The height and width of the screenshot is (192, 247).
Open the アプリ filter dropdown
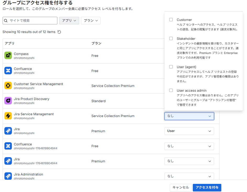69,20
